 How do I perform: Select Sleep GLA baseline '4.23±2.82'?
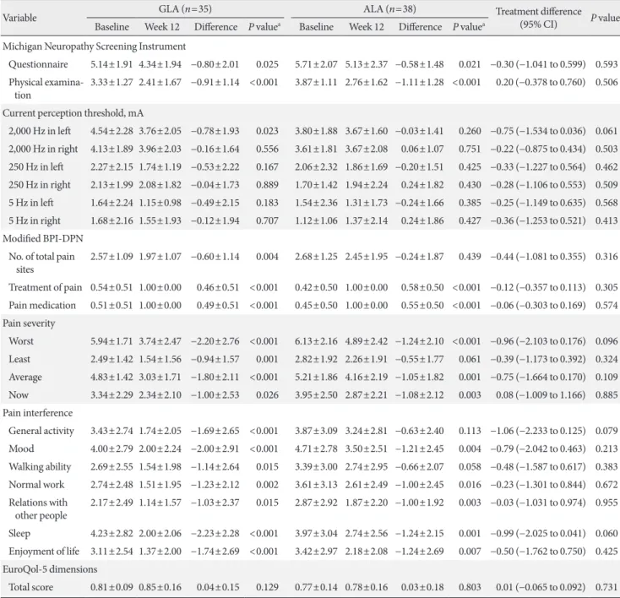(111, 533)
